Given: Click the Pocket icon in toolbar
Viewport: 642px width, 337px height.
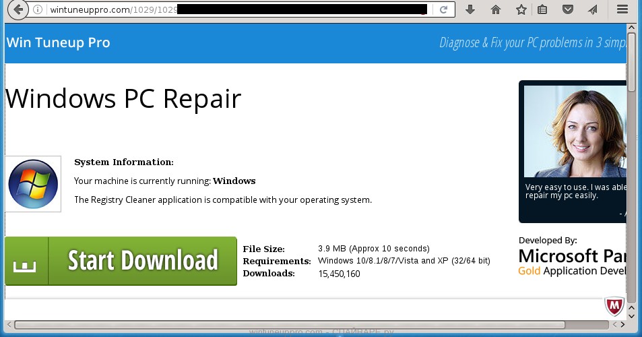Looking at the screenshot, I should click(x=568, y=10).
